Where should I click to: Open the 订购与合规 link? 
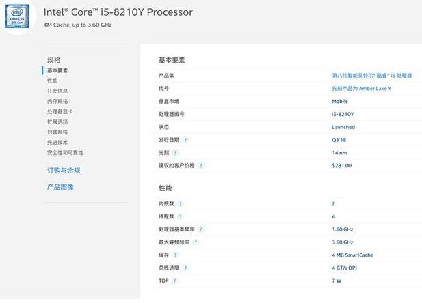click(x=64, y=171)
